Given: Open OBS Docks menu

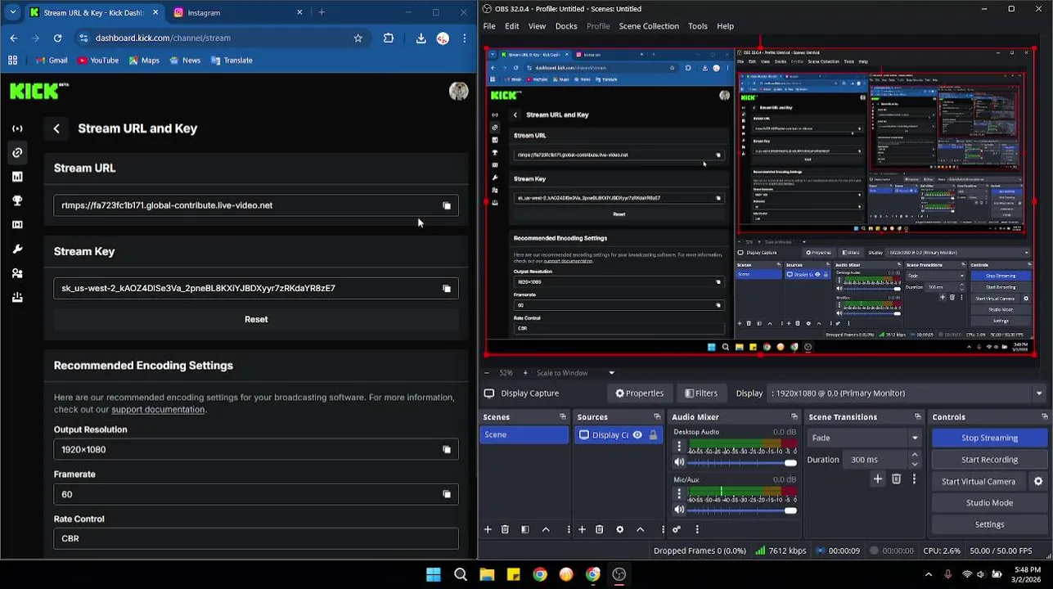Looking at the screenshot, I should click(566, 26).
